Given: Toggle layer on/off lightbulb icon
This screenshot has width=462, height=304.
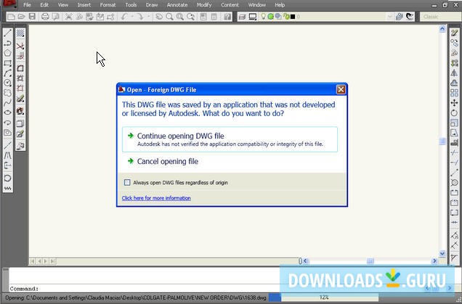Looking at the screenshot, I should point(263,17).
